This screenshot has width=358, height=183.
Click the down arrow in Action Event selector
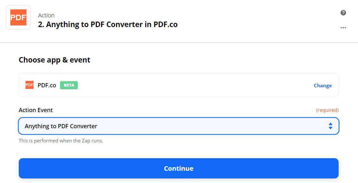coord(330,128)
